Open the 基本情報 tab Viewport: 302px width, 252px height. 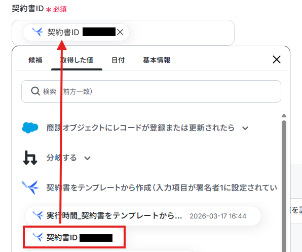point(157,60)
